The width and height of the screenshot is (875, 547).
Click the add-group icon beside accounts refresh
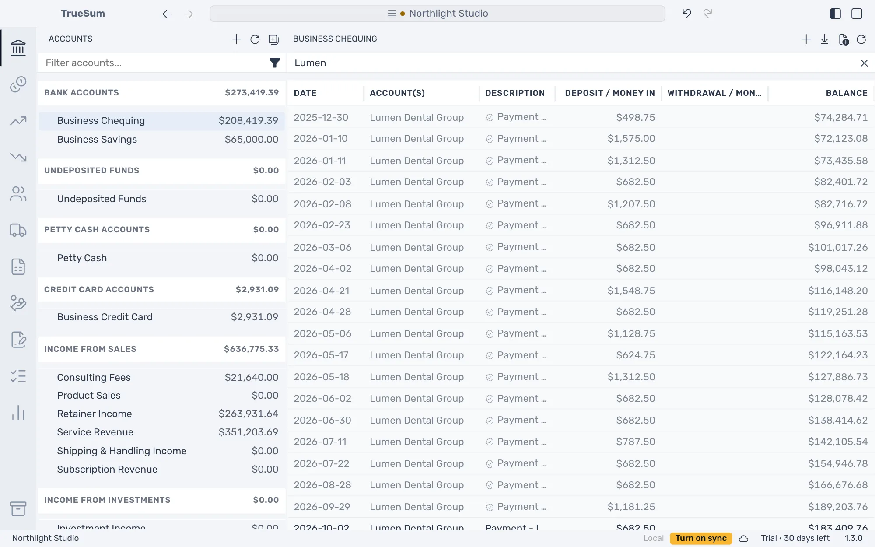(x=273, y=39)
